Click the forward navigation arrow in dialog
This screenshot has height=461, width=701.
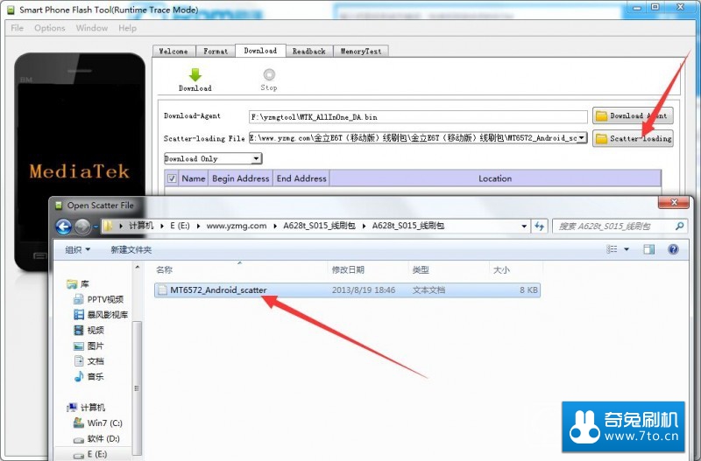point(82,227)
